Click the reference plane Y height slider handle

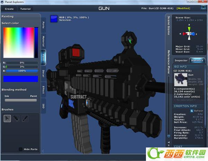point(168,136)
